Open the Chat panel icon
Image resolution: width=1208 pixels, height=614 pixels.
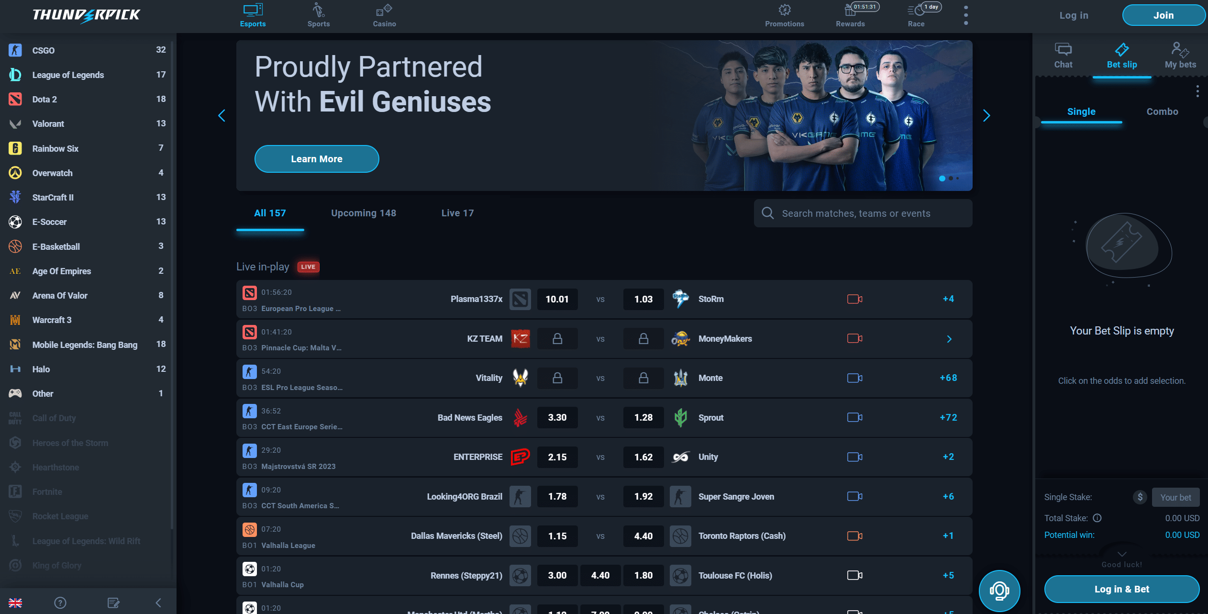pyautogui.click(x=1063, y=50)
